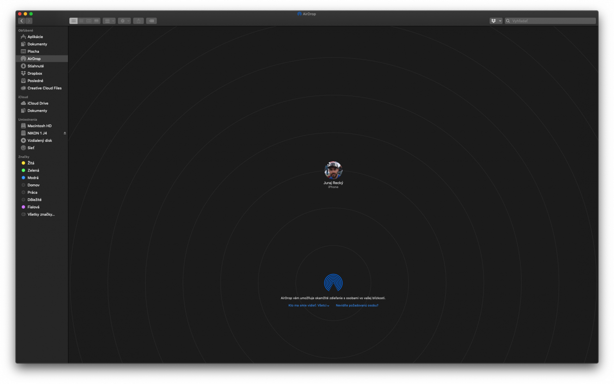Open Aplikácie in the sidebar
614x384 pixels.
[42, 37]
